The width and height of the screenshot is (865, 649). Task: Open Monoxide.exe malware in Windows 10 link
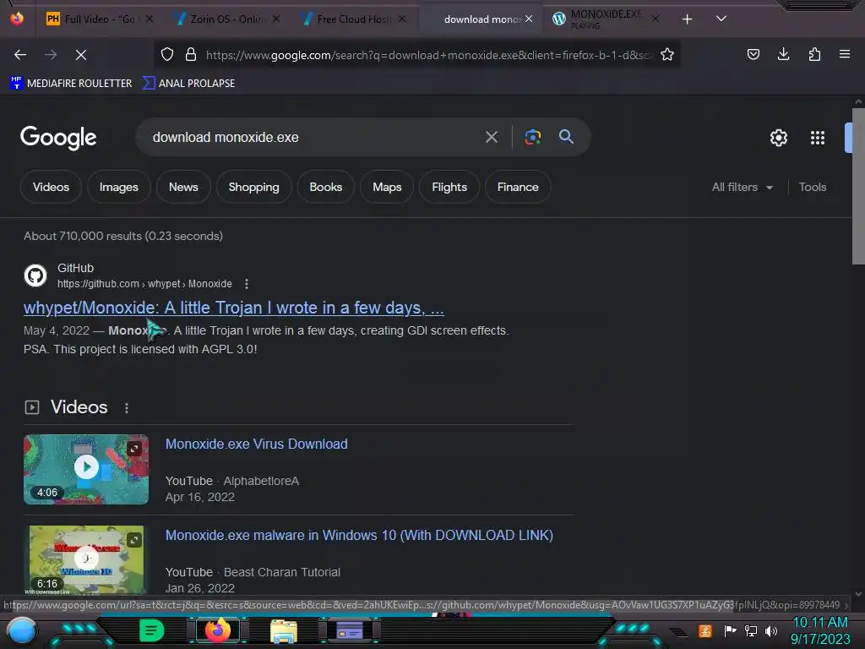[x=359, y=535]
